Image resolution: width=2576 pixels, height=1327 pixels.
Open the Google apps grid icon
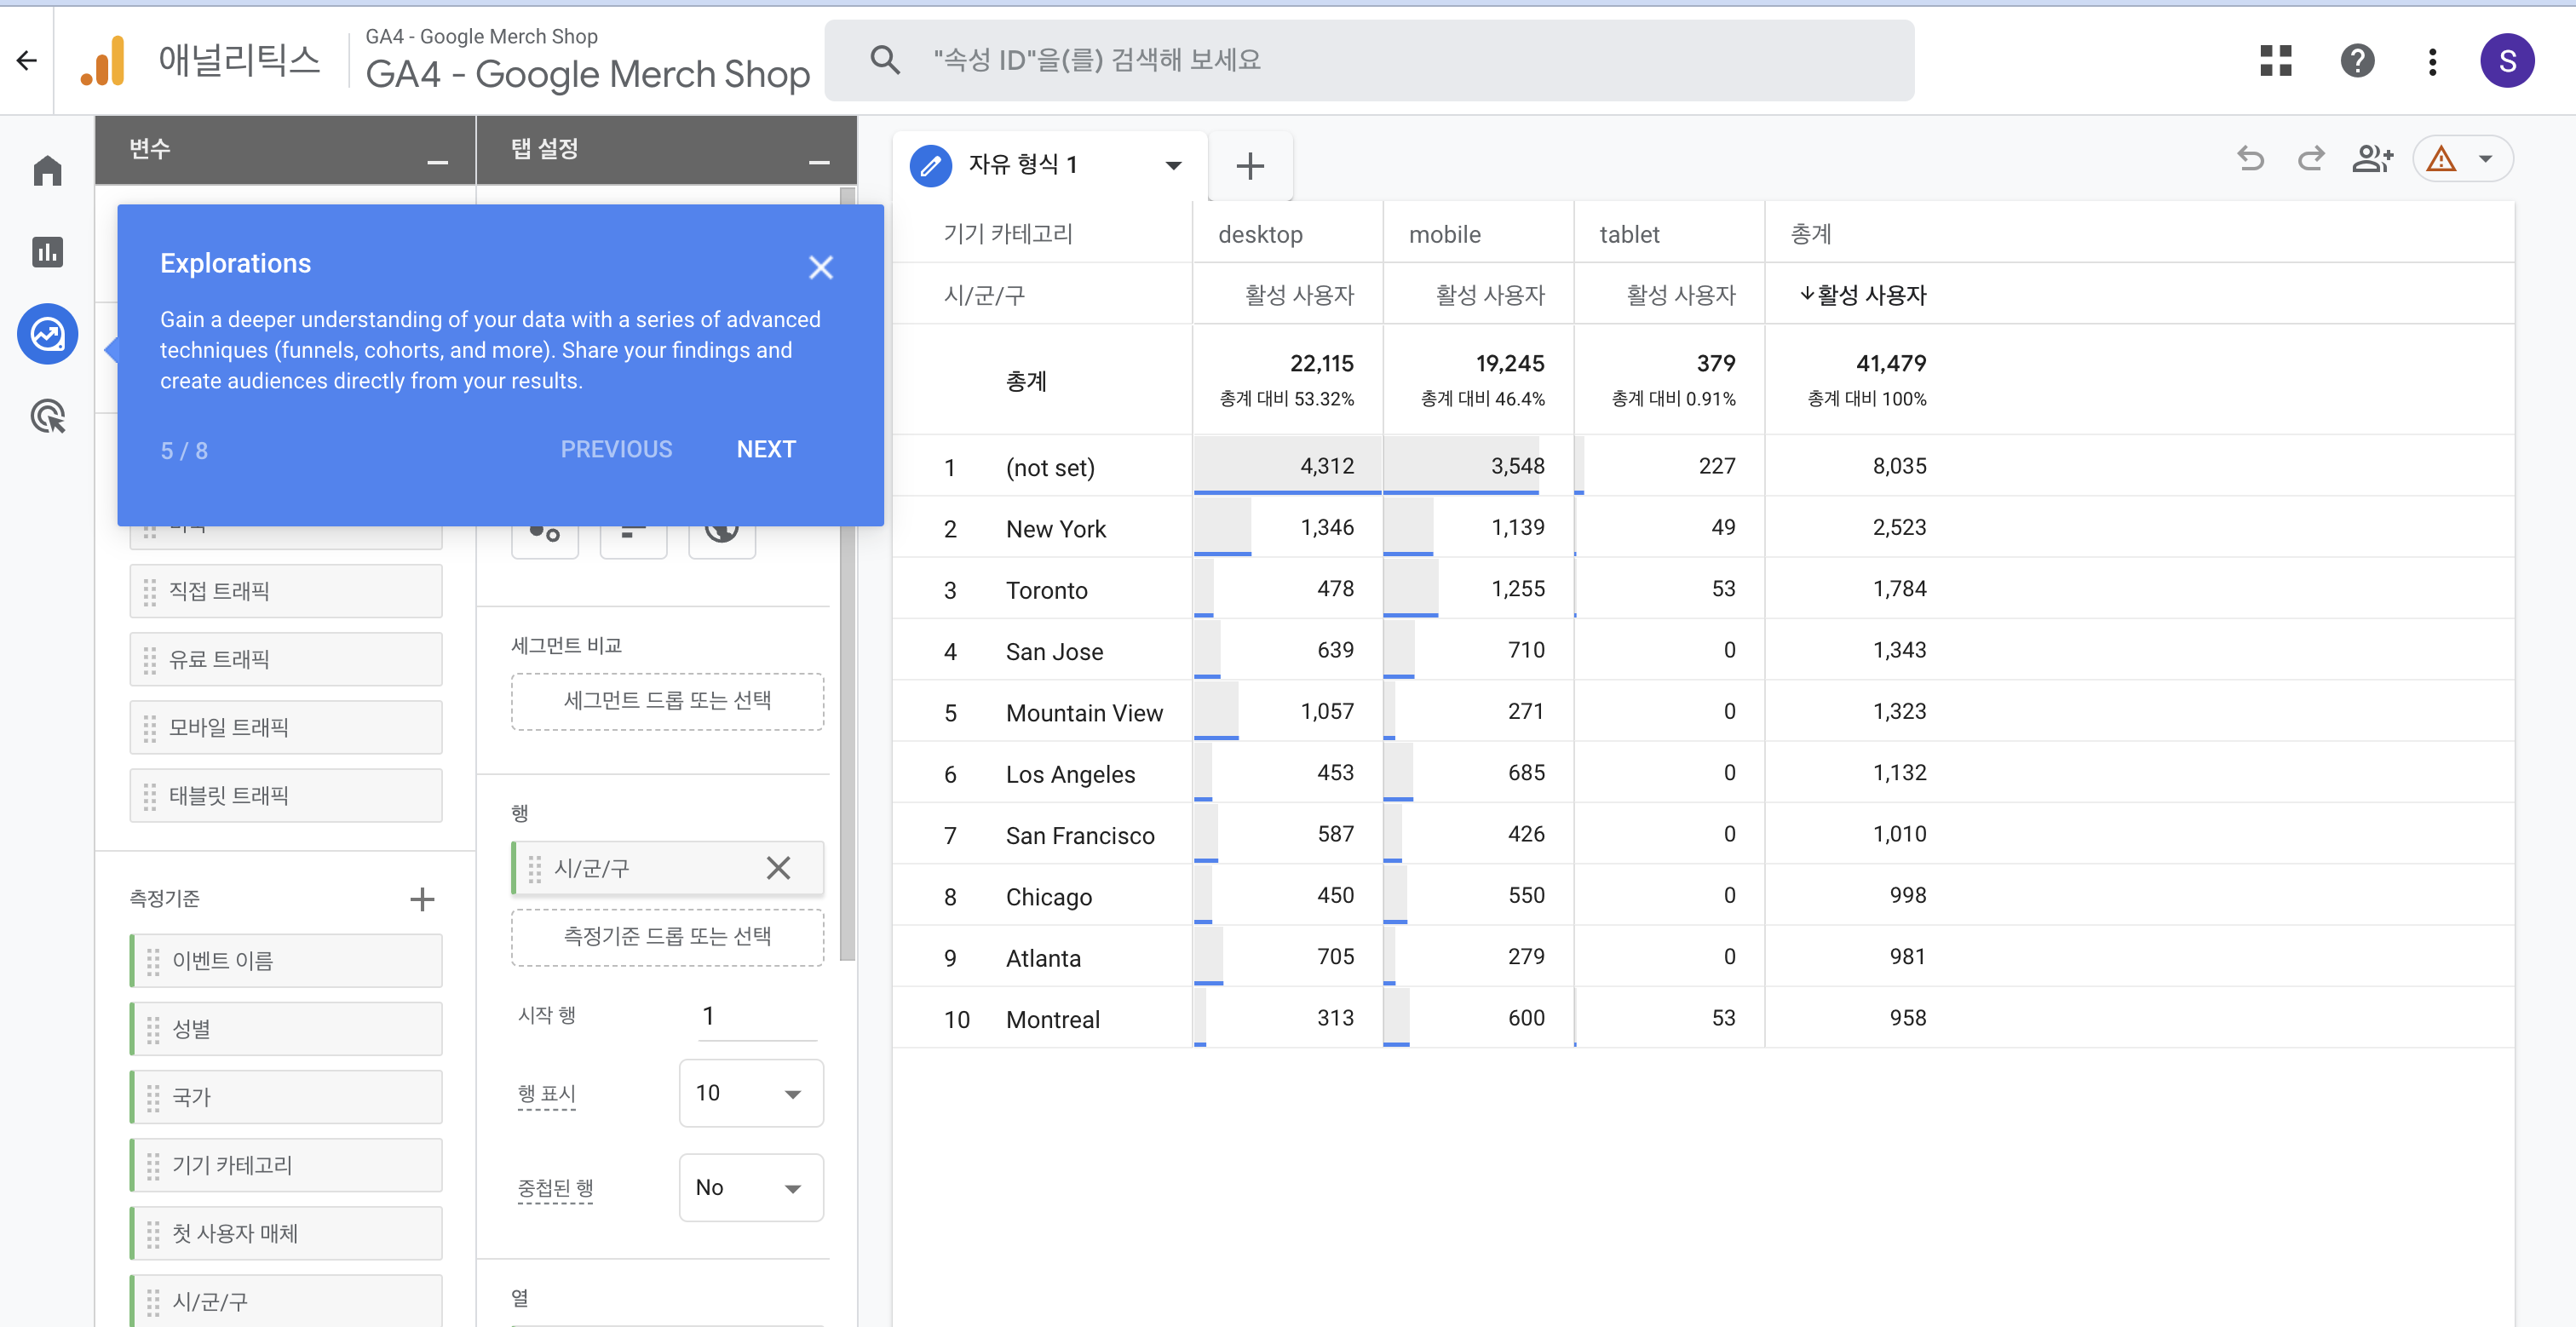coord(2275,61)
